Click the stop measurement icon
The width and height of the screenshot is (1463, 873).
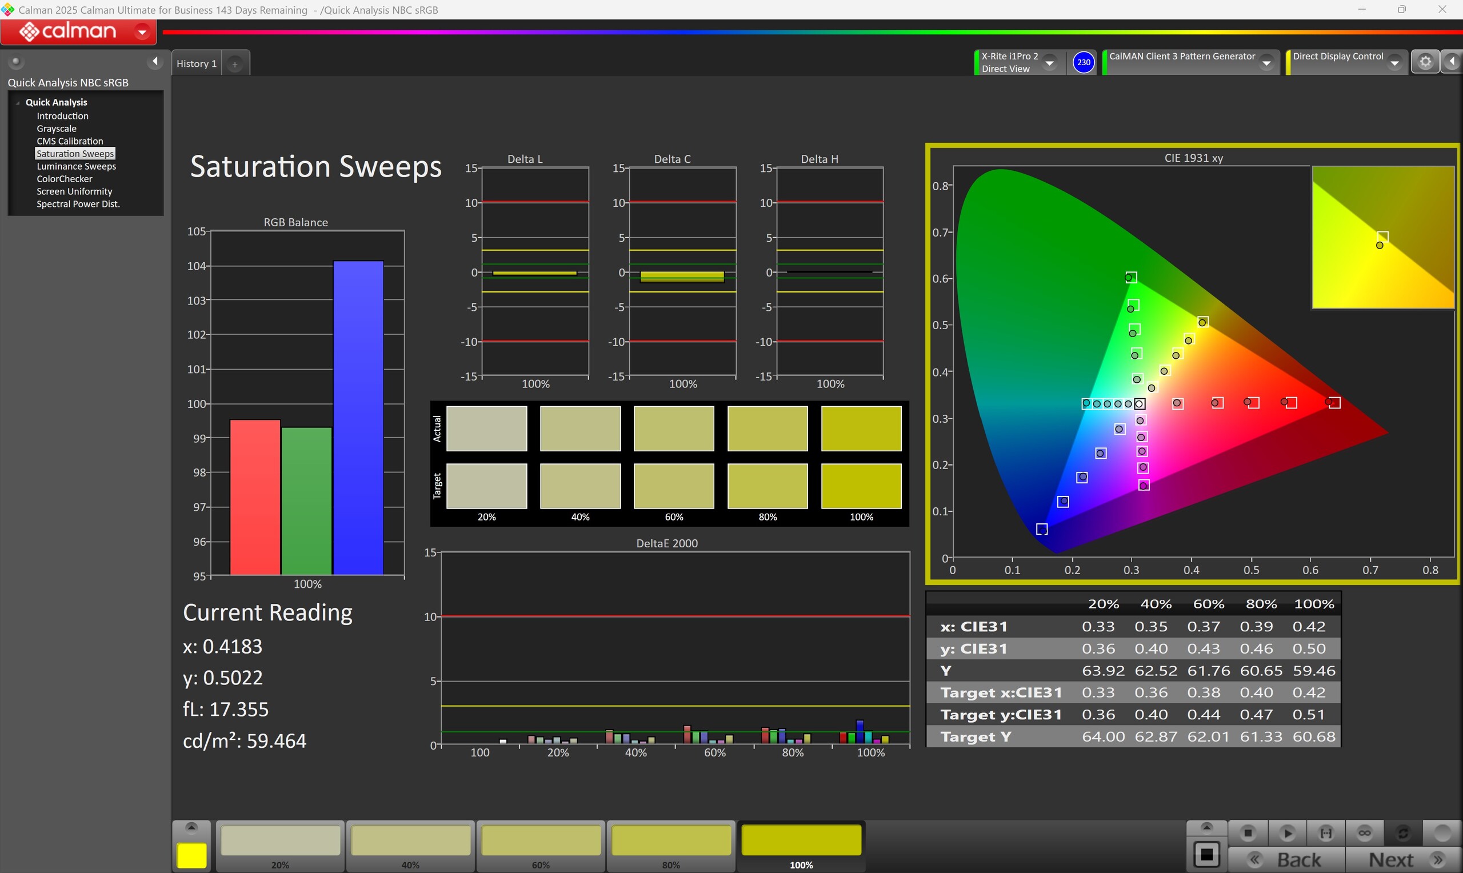coord(1248,833)
